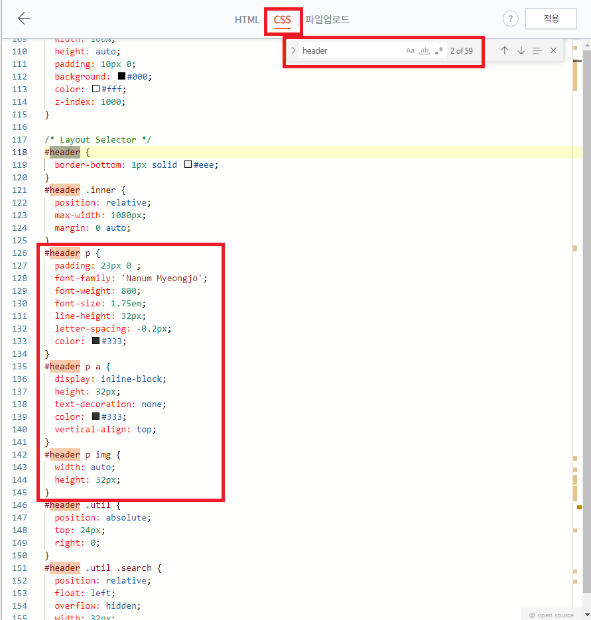
Task: Click 'font-size: 1.75em;' line
Action: 100,304
